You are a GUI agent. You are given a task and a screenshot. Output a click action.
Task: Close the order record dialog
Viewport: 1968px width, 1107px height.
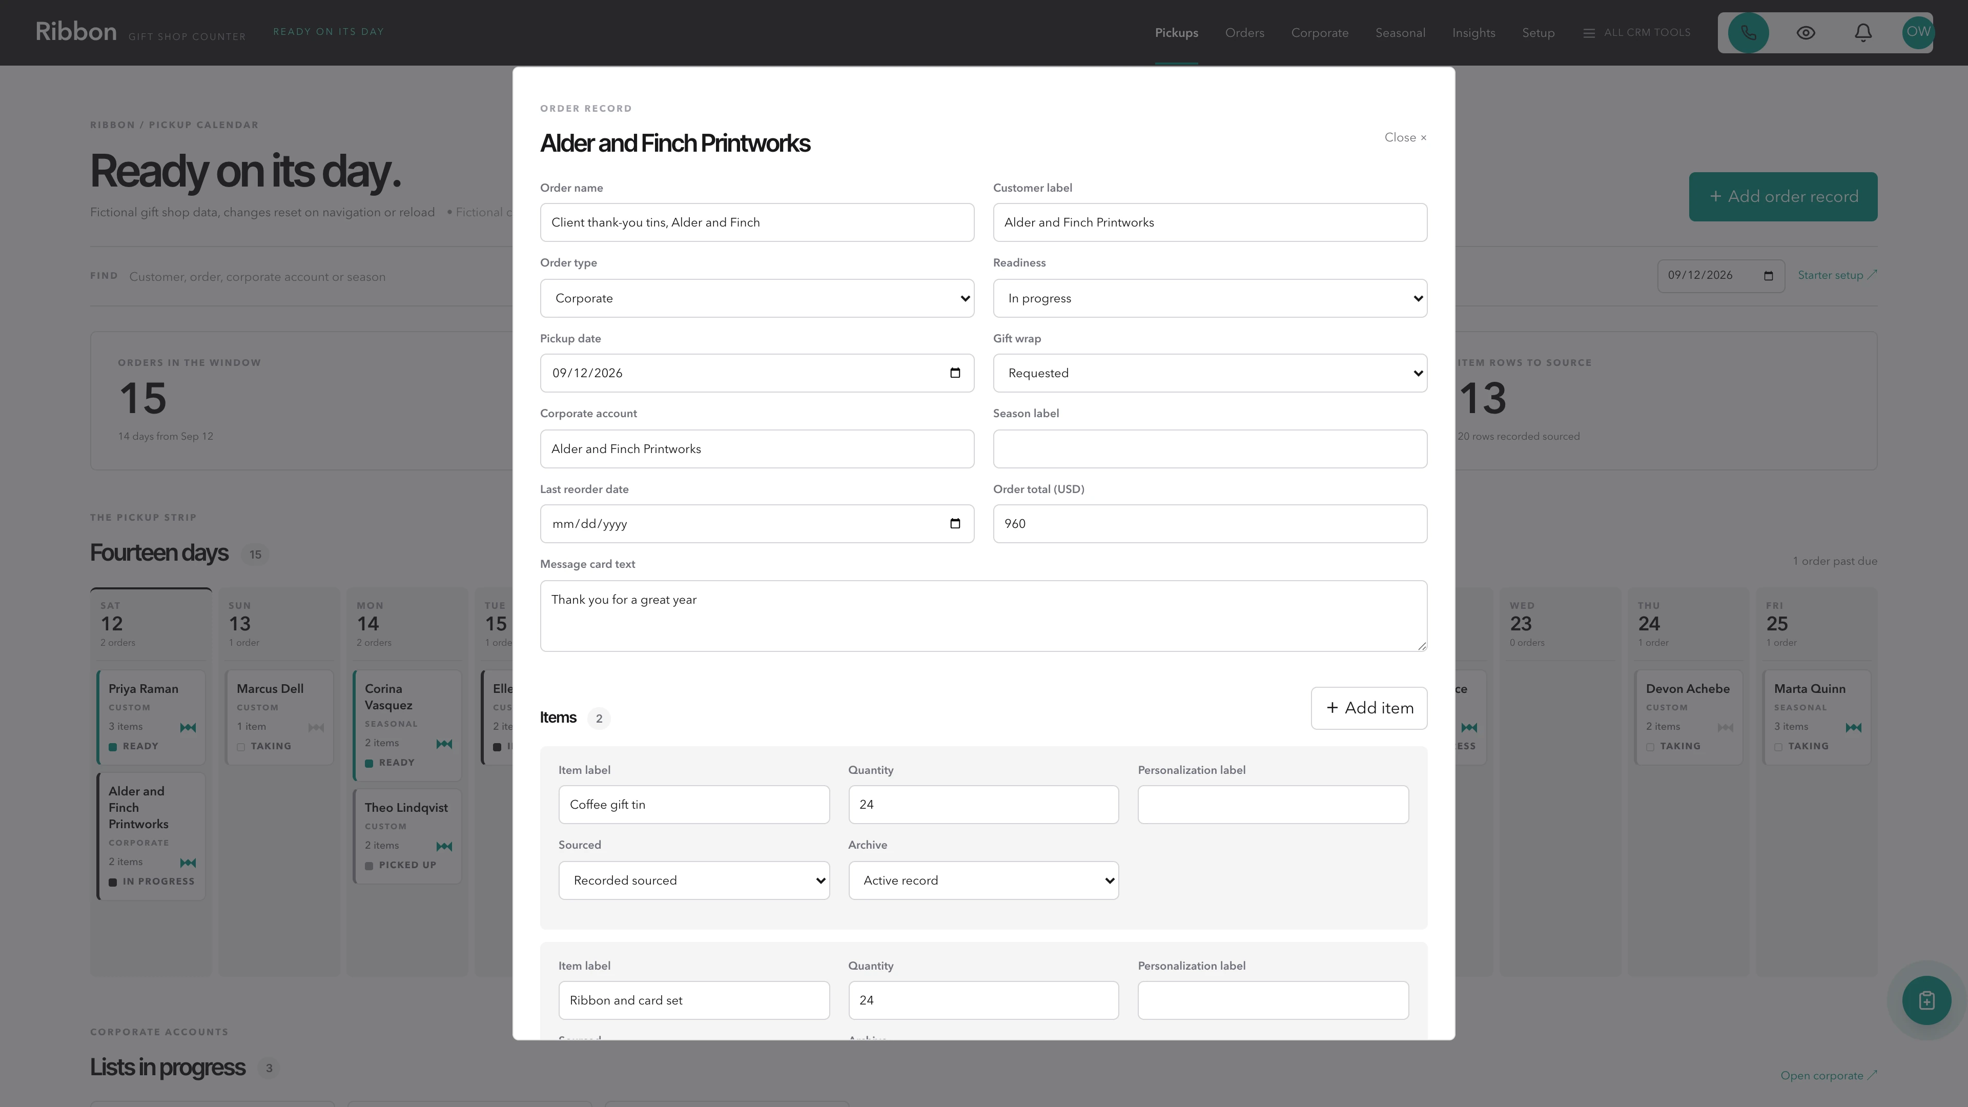coord(1405,137)
